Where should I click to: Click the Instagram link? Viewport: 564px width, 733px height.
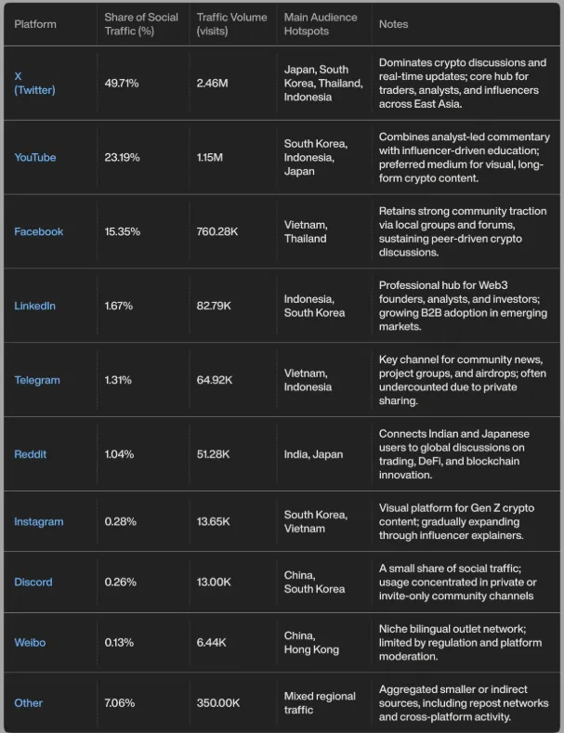(38, 521)
